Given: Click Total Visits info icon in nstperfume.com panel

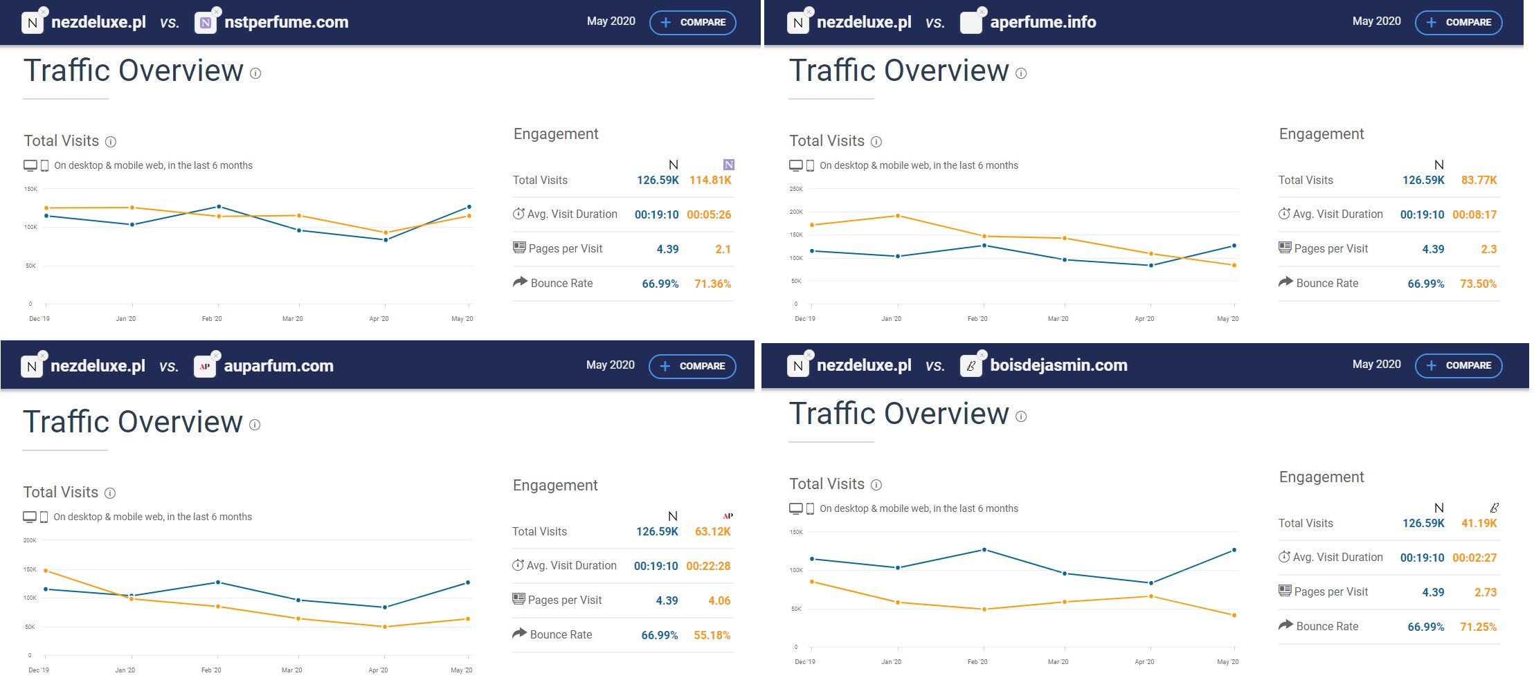Looking at the screenshot, I should [x=111, y=142].
